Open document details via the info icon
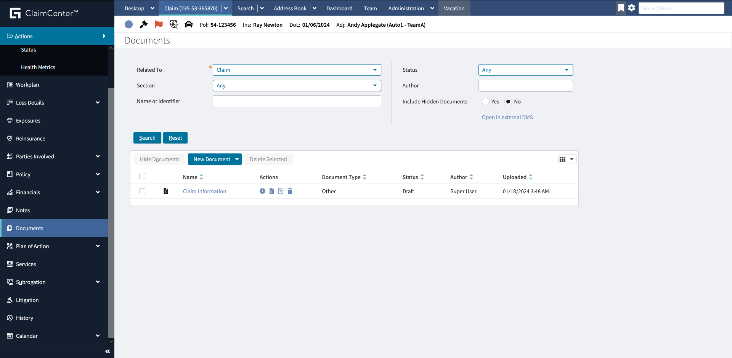This screenshot has height=358, width=732. (x=262, y=191)
